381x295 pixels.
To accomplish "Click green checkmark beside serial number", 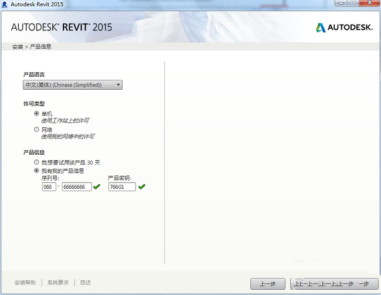I will tap(97, 187).
